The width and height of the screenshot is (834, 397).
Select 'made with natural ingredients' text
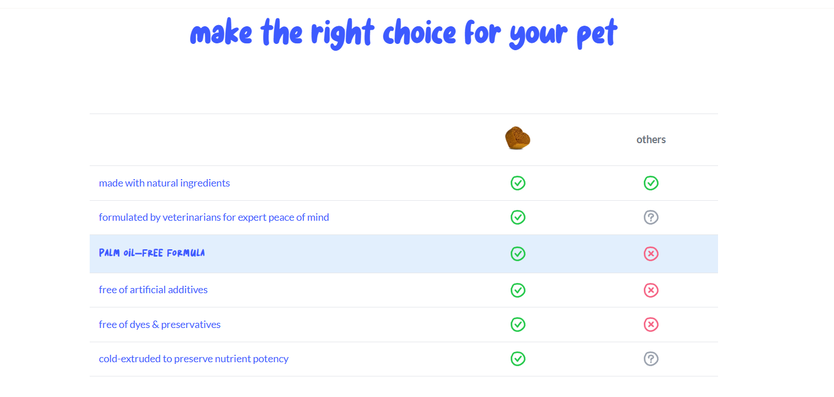165,183
